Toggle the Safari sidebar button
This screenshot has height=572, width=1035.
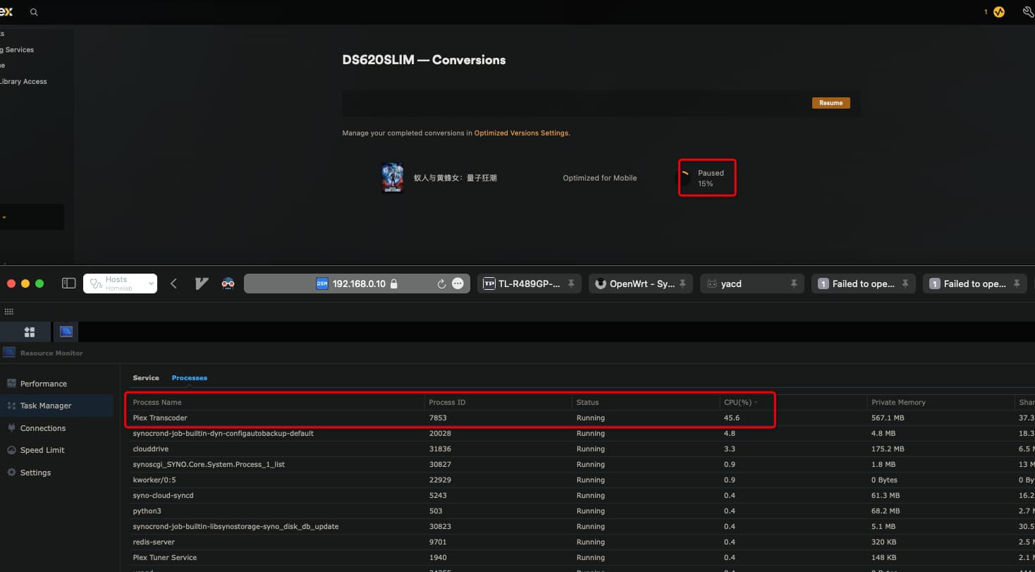tap(68, 283)
